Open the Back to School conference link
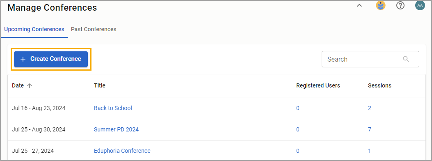 [113, 108]
